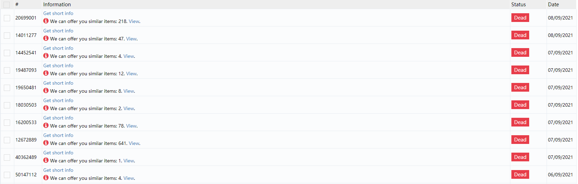Tick the checkbox for item 20699001
Image resolution: width=578 pixels, height=184 pixels.
click(x=7, y=18)
